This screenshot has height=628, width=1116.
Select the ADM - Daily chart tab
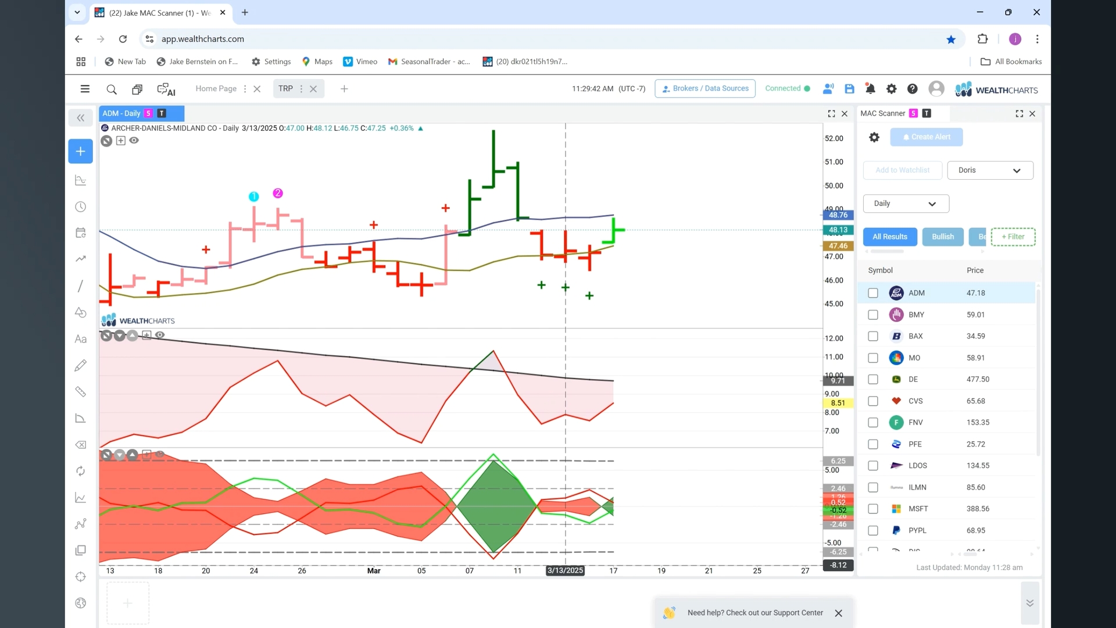point(141,113)
